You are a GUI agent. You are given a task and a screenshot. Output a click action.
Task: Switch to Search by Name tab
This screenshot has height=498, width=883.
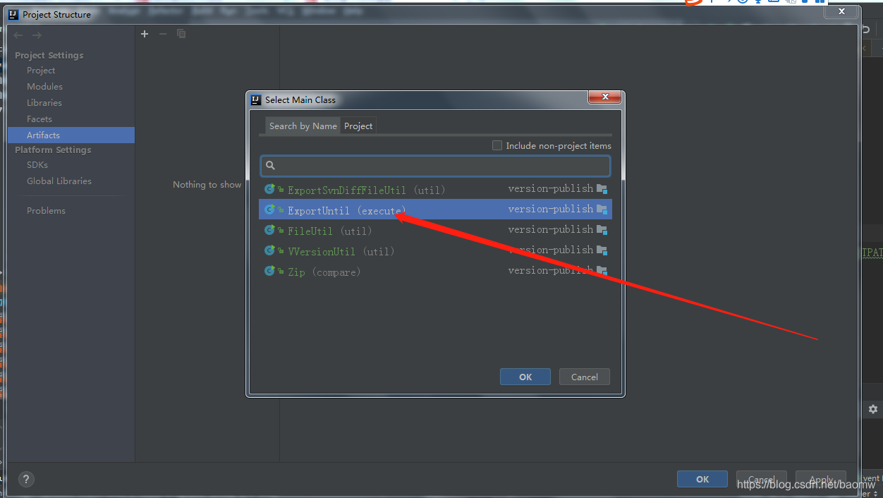303,126
